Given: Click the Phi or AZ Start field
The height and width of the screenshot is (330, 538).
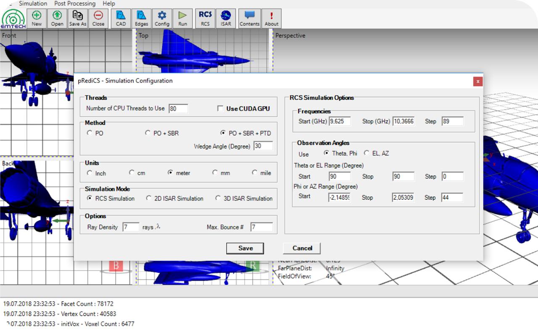Looking at the screenshot, I should click(x=340, y=197).
